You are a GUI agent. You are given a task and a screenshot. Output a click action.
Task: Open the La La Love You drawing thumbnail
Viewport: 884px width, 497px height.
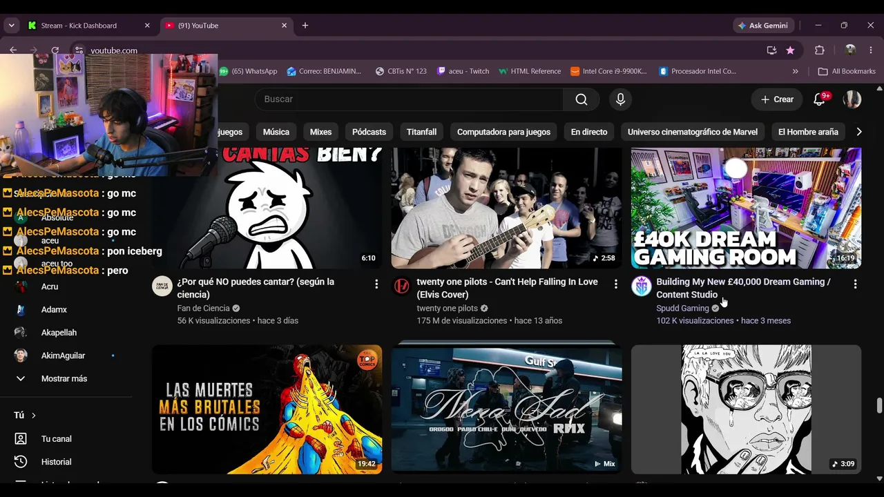pyautogui.click(x=746, y=409)
